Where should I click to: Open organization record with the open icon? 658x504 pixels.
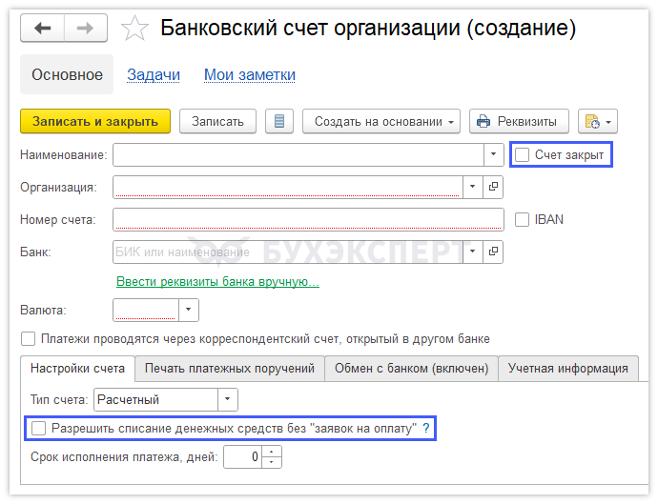pos(493,187)
